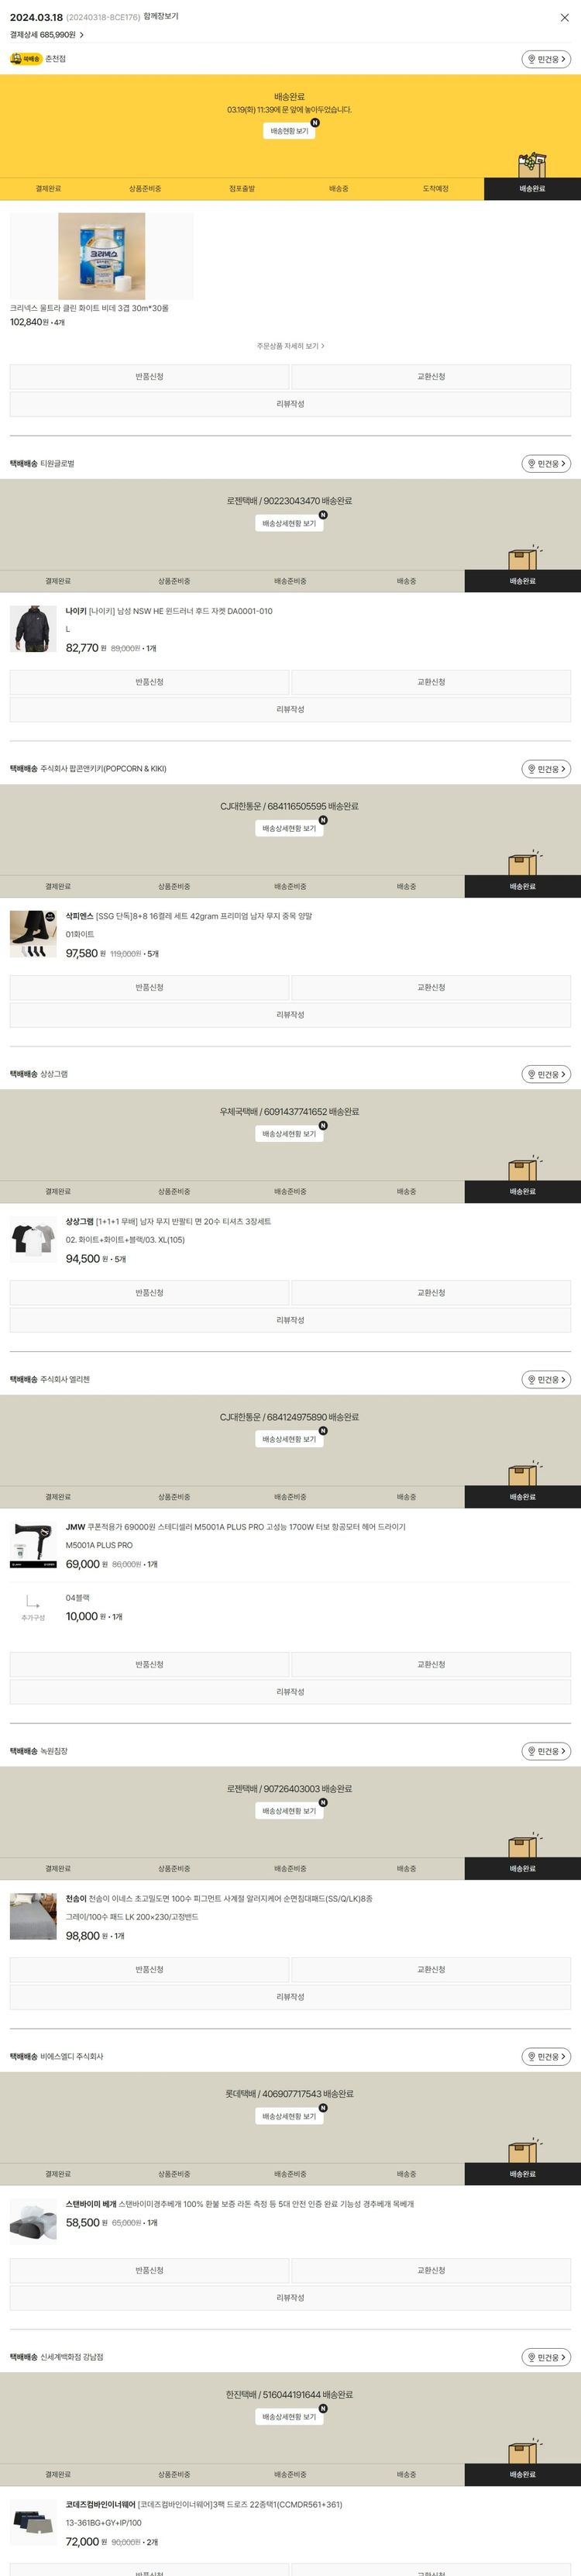Click 반품신청 for Nike windrunner jacket
Viewport: 581px width, 2576px height.
(x=149, y=683)
